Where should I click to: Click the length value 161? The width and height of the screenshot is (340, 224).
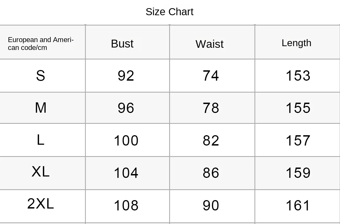[298, 206]
